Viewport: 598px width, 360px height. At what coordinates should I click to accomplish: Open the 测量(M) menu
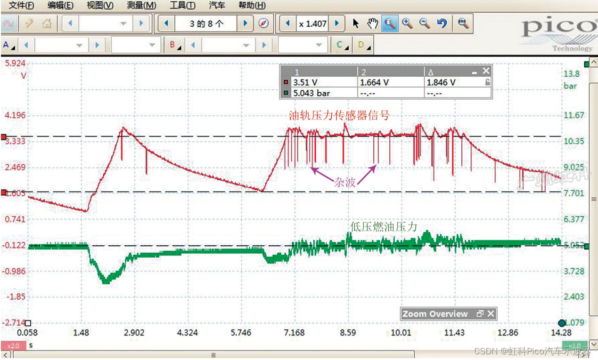142,6
